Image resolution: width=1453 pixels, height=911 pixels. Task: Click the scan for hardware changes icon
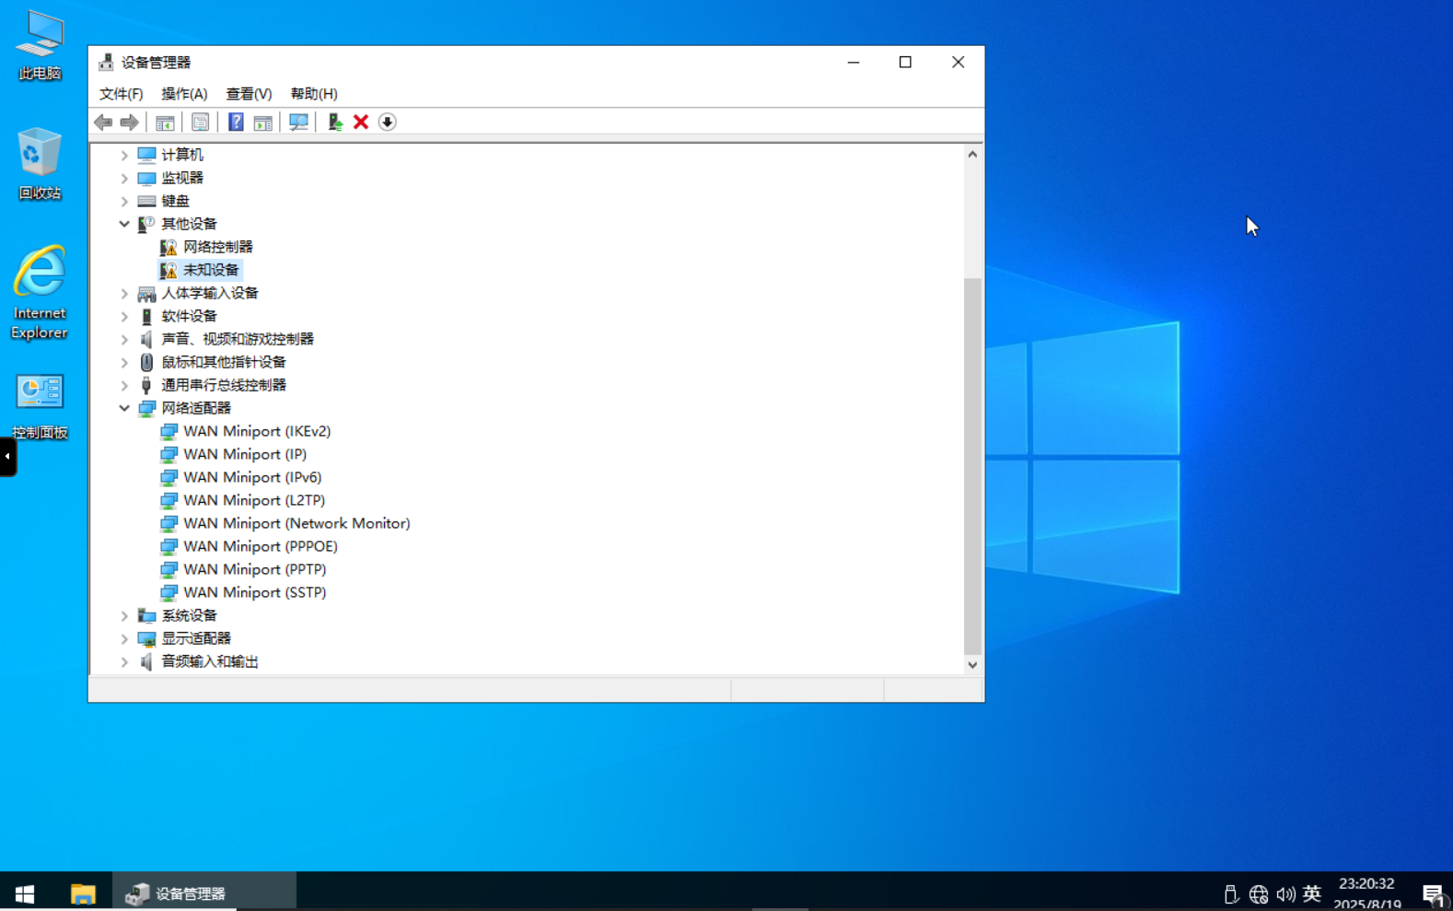point(298,123)
